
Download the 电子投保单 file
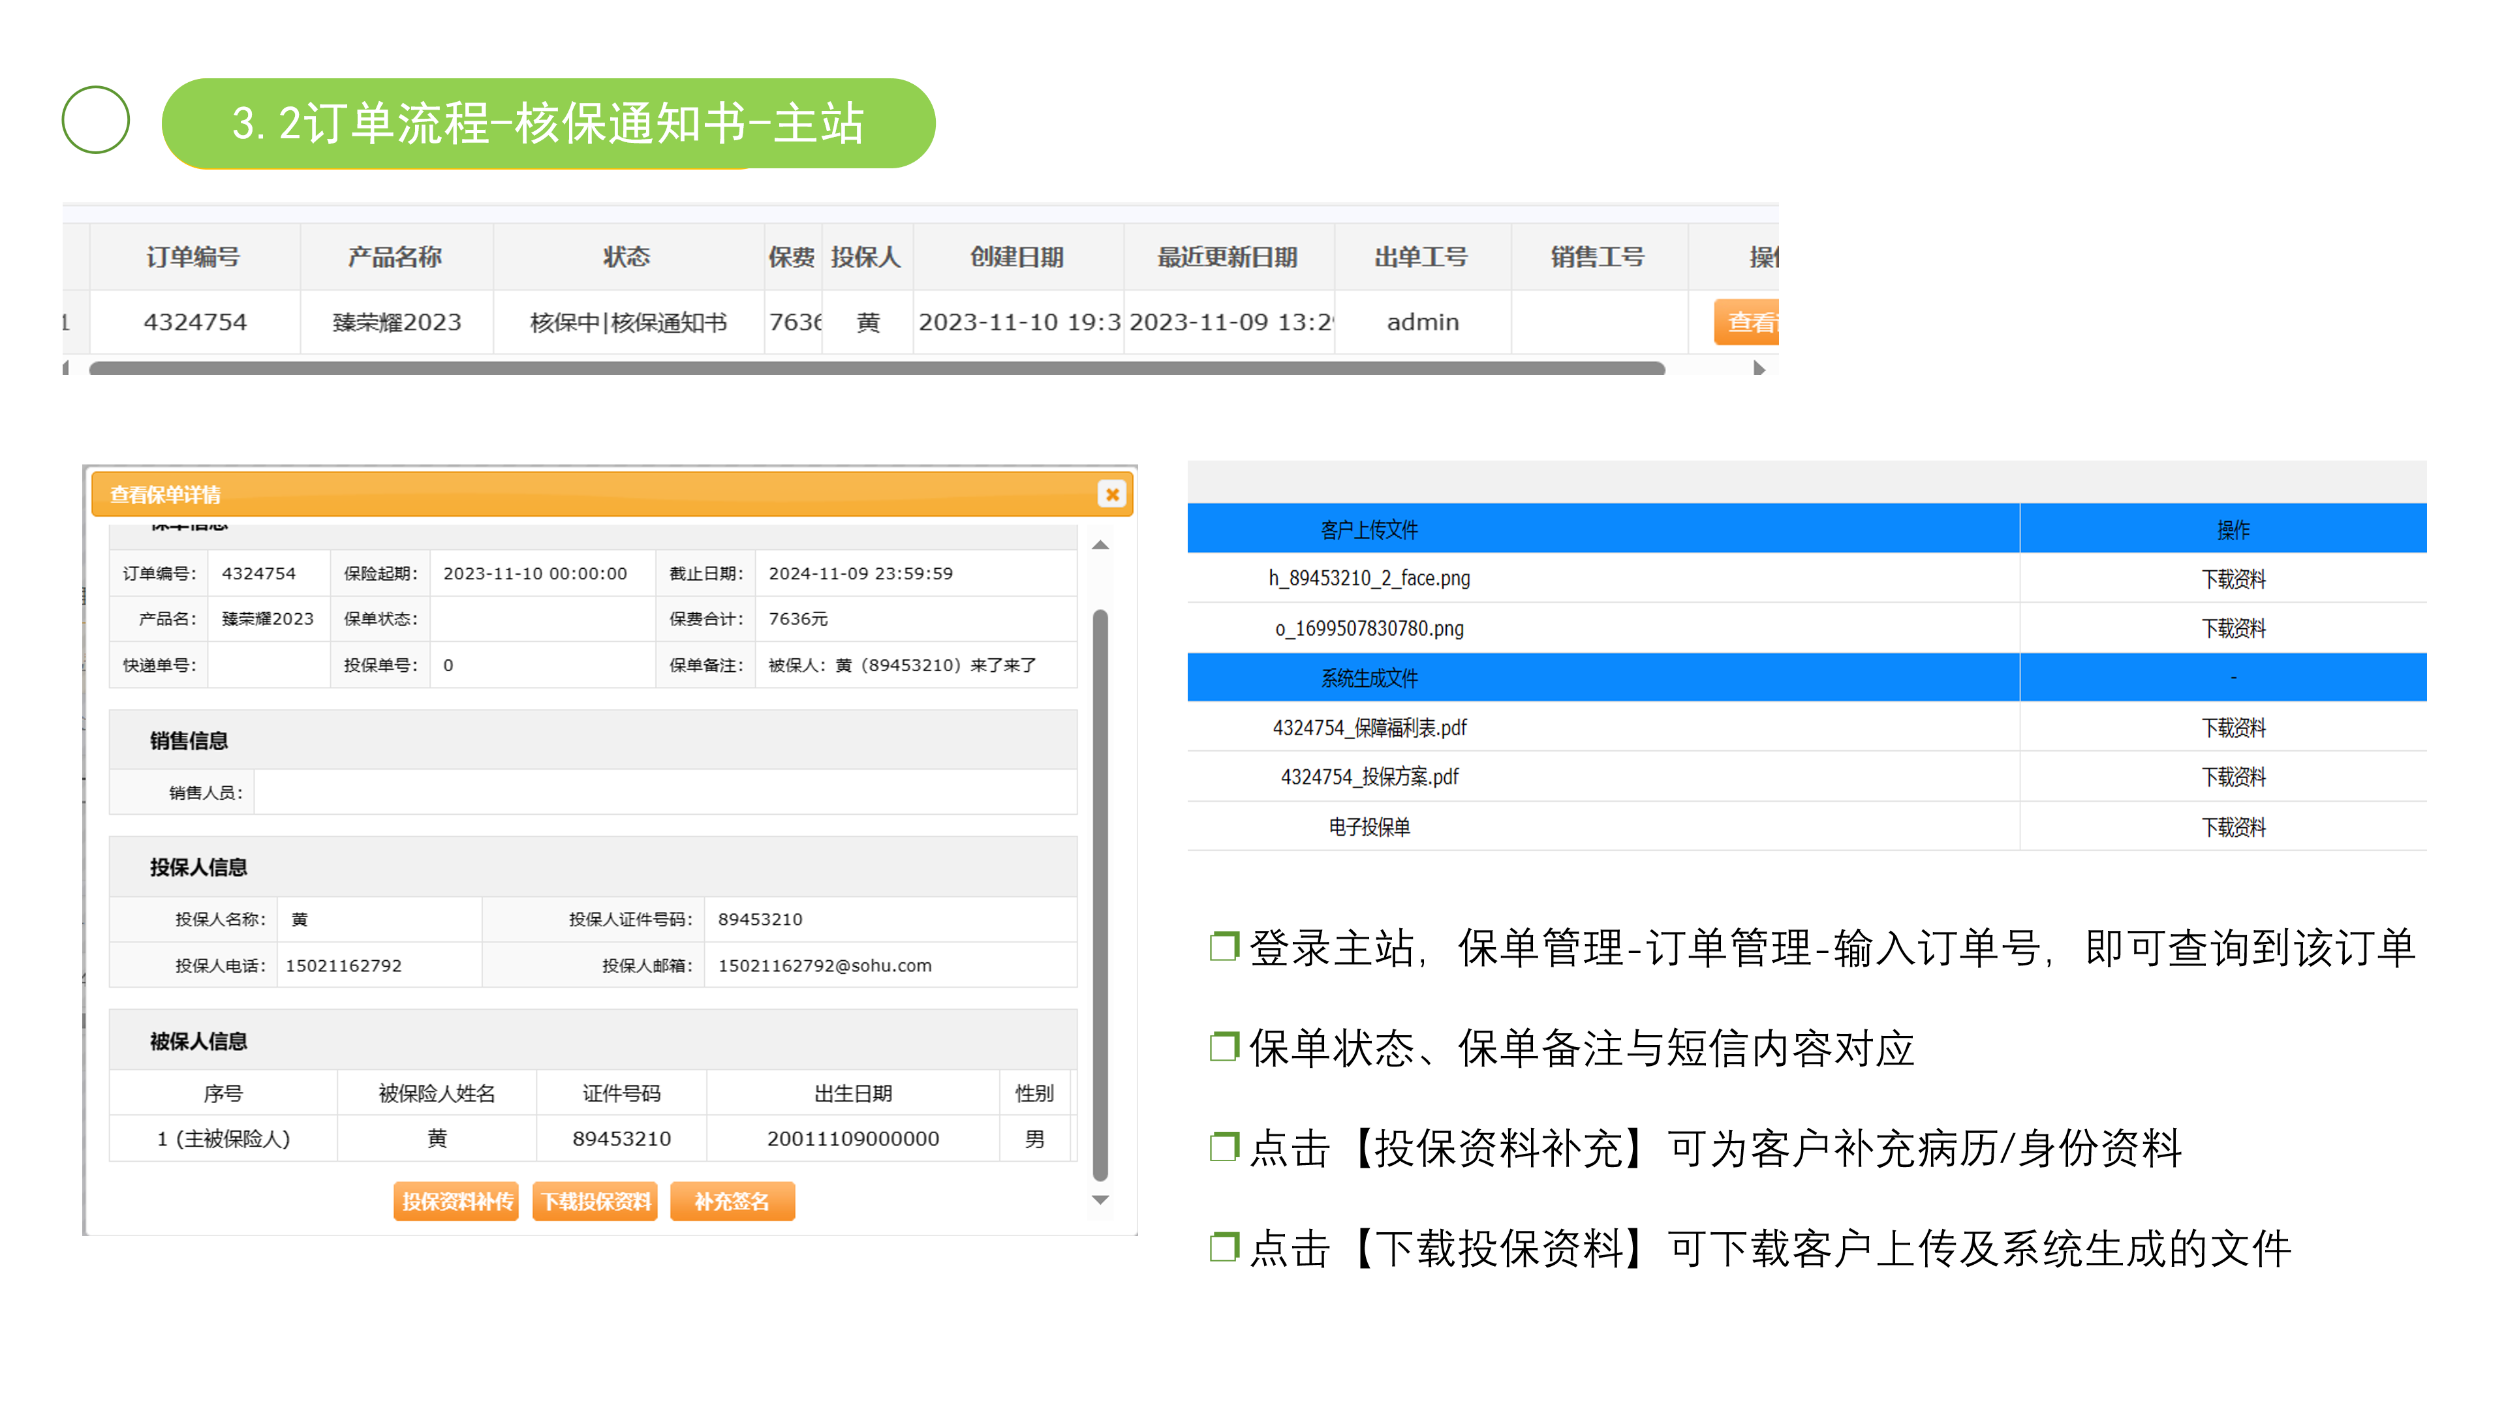[x=2233, y=828]
